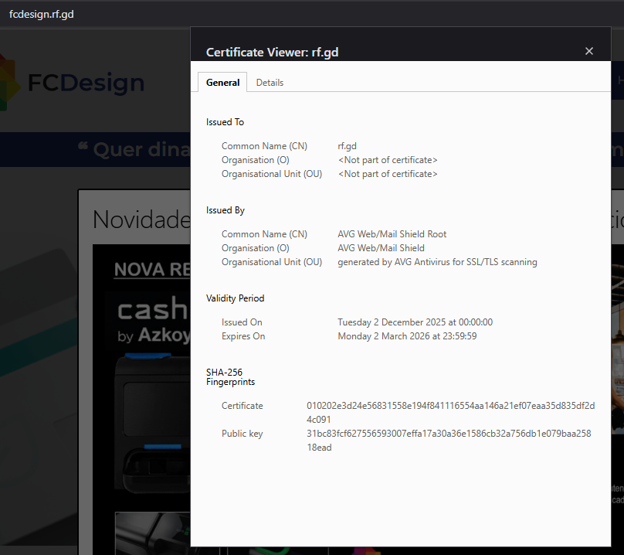Click the Certificate Viewer: rf.gd title
Viewport: 624px width, 555px height.
click(x=272, y=53)
